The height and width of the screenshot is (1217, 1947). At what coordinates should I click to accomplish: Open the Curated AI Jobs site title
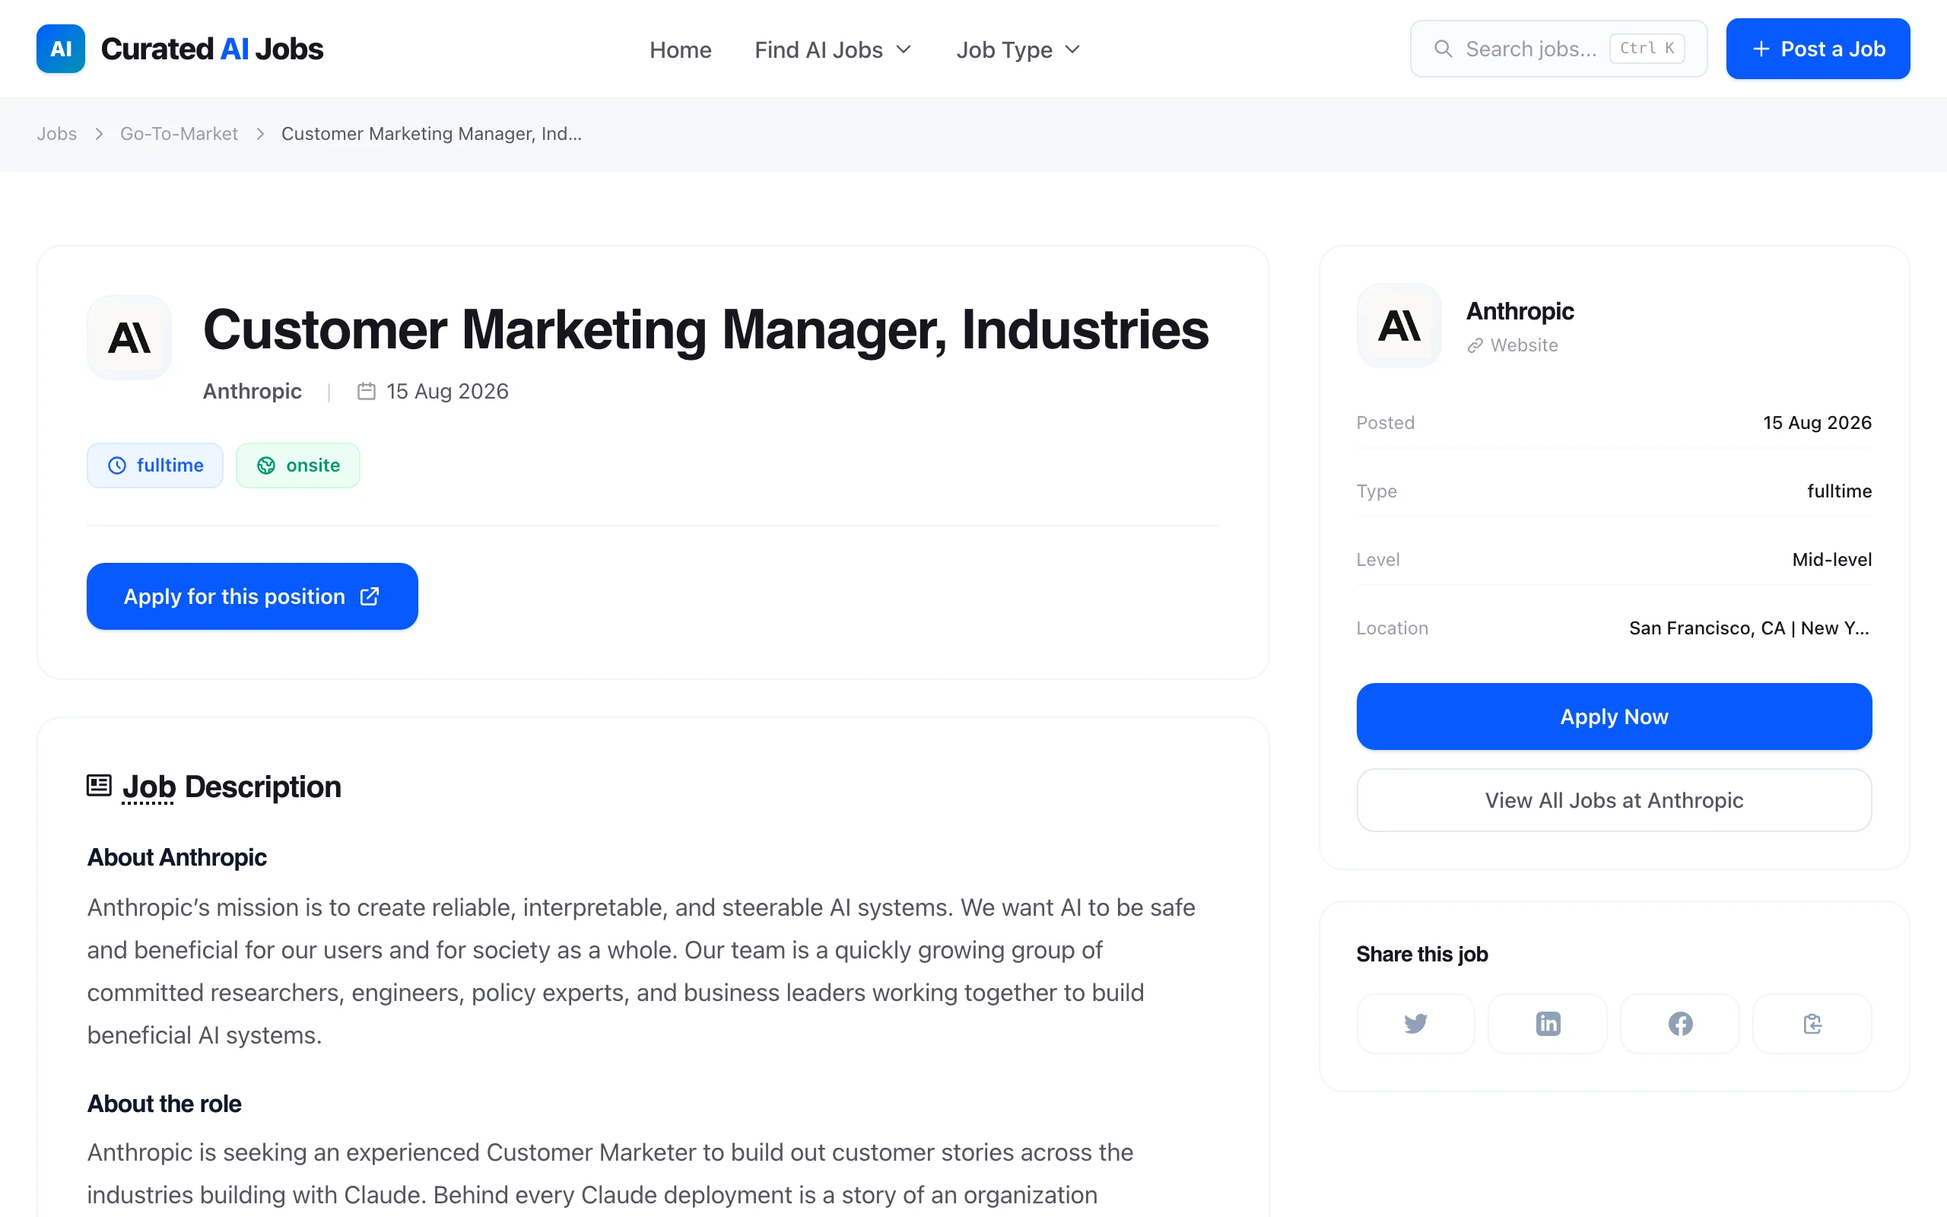coord(211,49)
